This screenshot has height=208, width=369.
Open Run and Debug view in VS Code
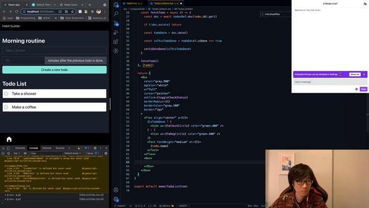[116, 32]
